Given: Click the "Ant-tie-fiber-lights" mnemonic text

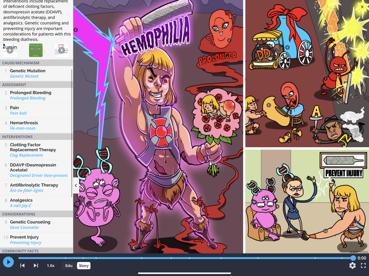Looking at the screenshot, I should 27,191.
